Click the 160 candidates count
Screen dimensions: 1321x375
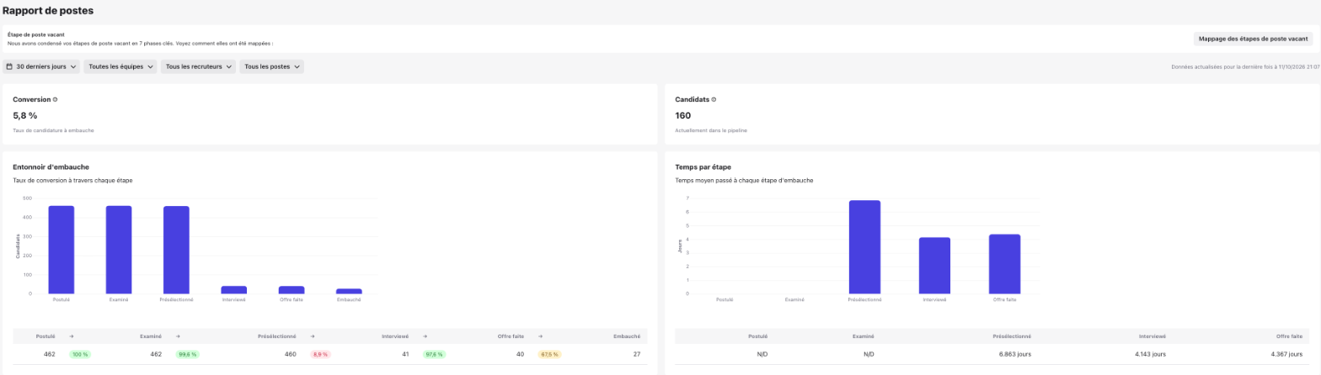point(683,115)
